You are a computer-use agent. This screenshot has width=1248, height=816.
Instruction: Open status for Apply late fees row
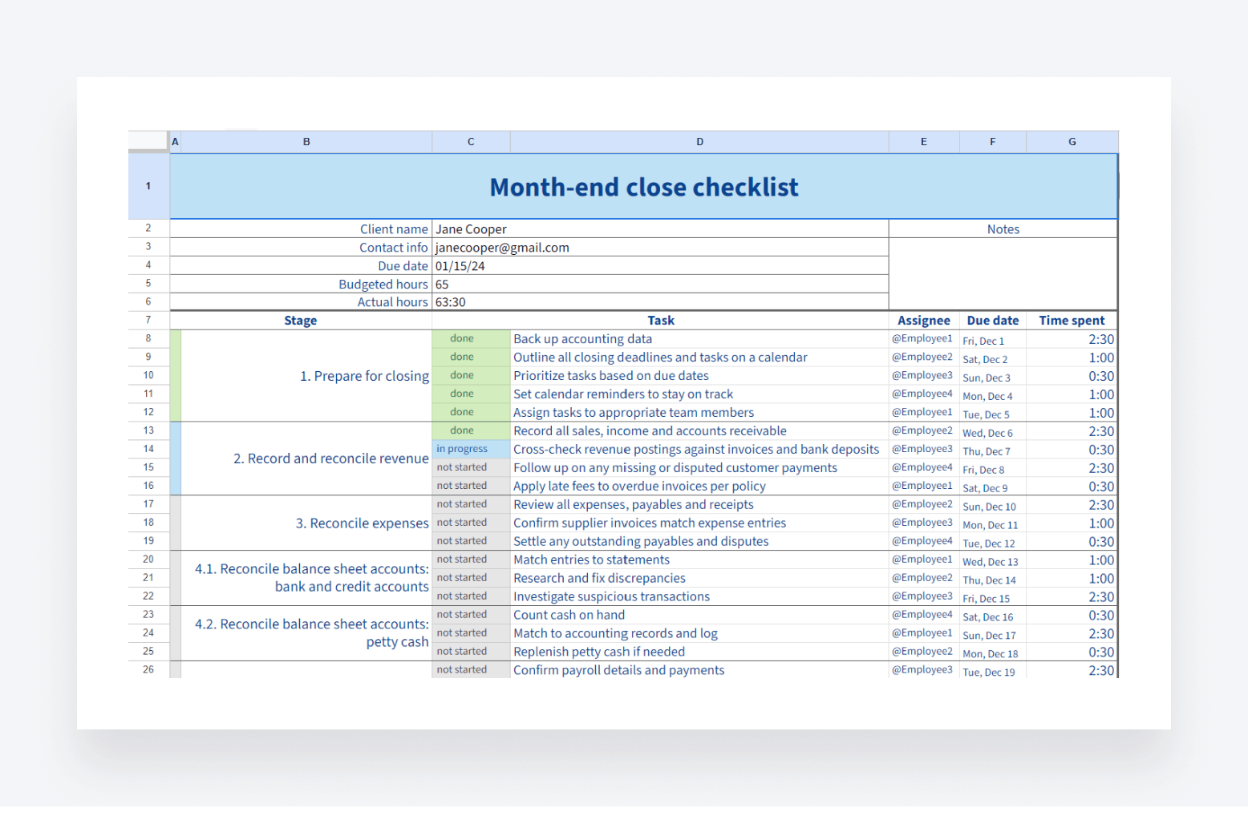tap(471, 486)
